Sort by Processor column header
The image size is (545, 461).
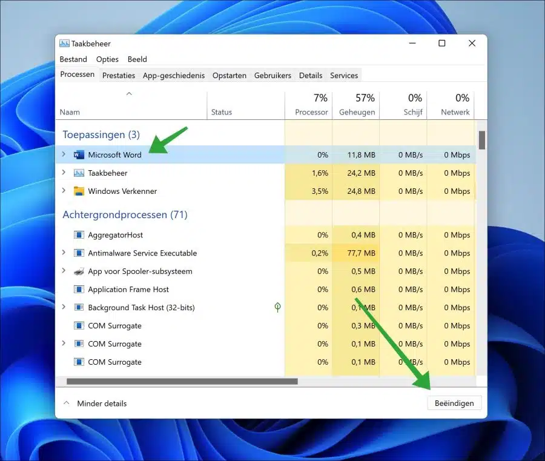pyautogui.click(x=309, y=105)
